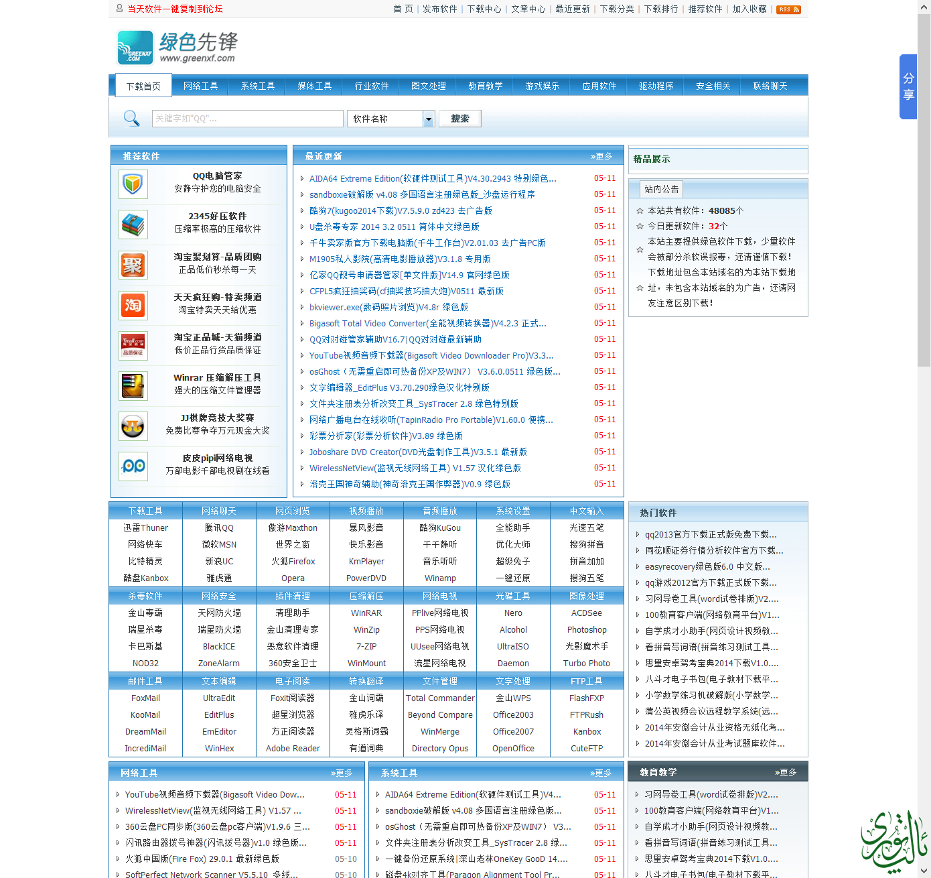Open the »更多 link in 最近更新
Viewport: 931px width, 878px height.
point(601,156)
